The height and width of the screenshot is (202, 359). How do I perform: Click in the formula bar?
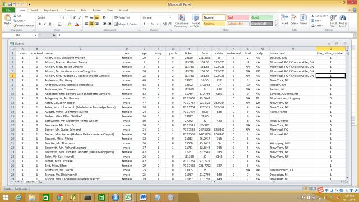205,35
